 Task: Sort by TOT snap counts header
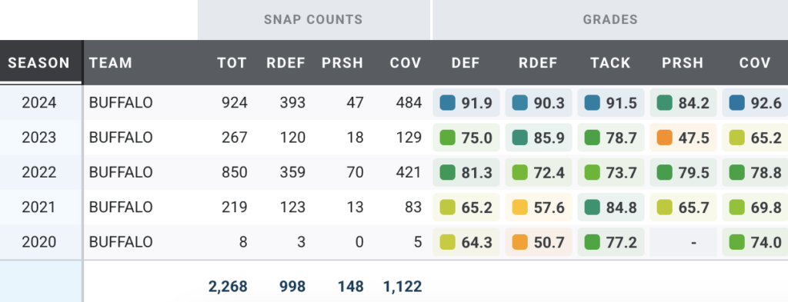pyautogui.click(x=232, y=63)
